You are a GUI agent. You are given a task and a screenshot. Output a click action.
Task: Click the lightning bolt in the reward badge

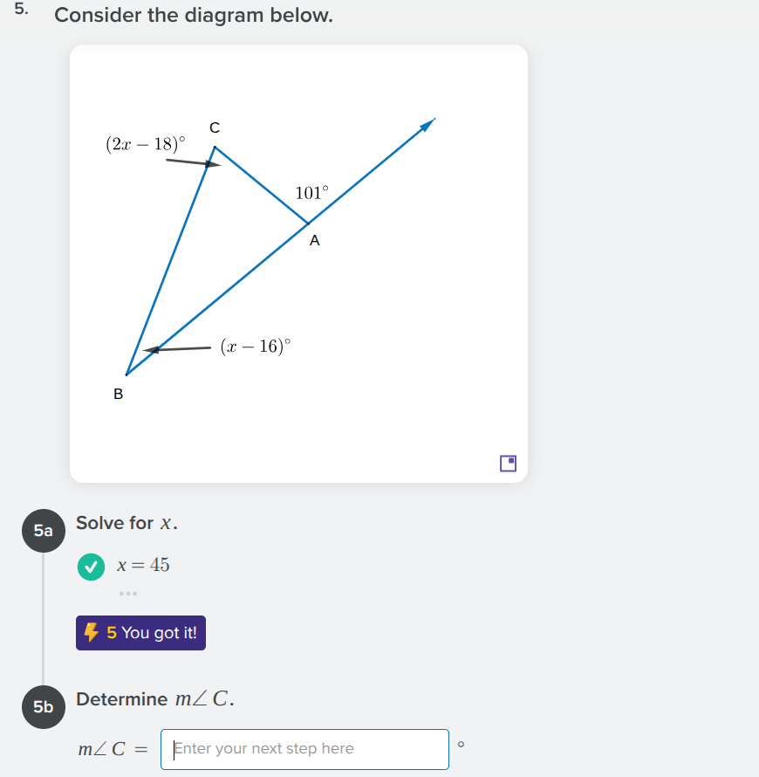click(92, 632)
